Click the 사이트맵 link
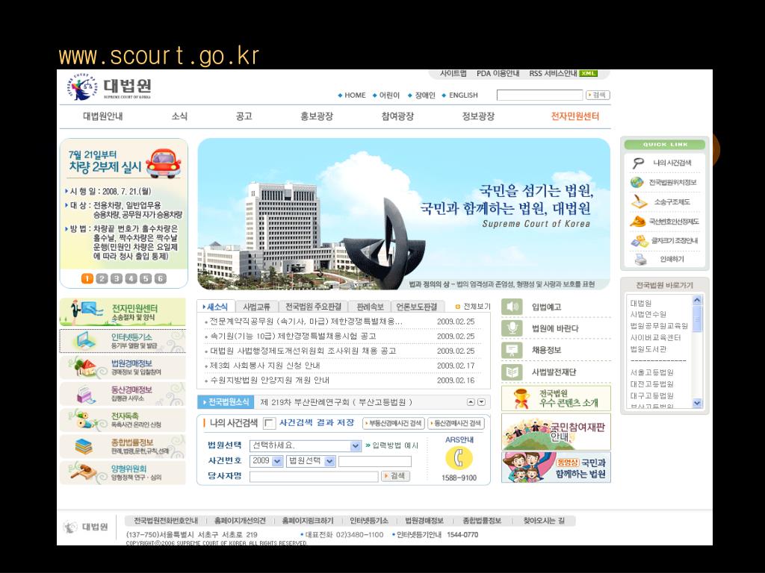The width and height of the screenshot is (765, 573). tap(453, 74)
